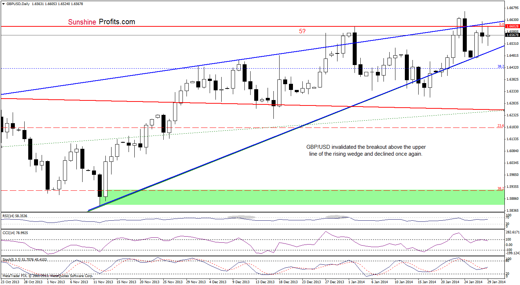
Task: Click the 10 Jan 2014 date label
Action: point(404,282)
